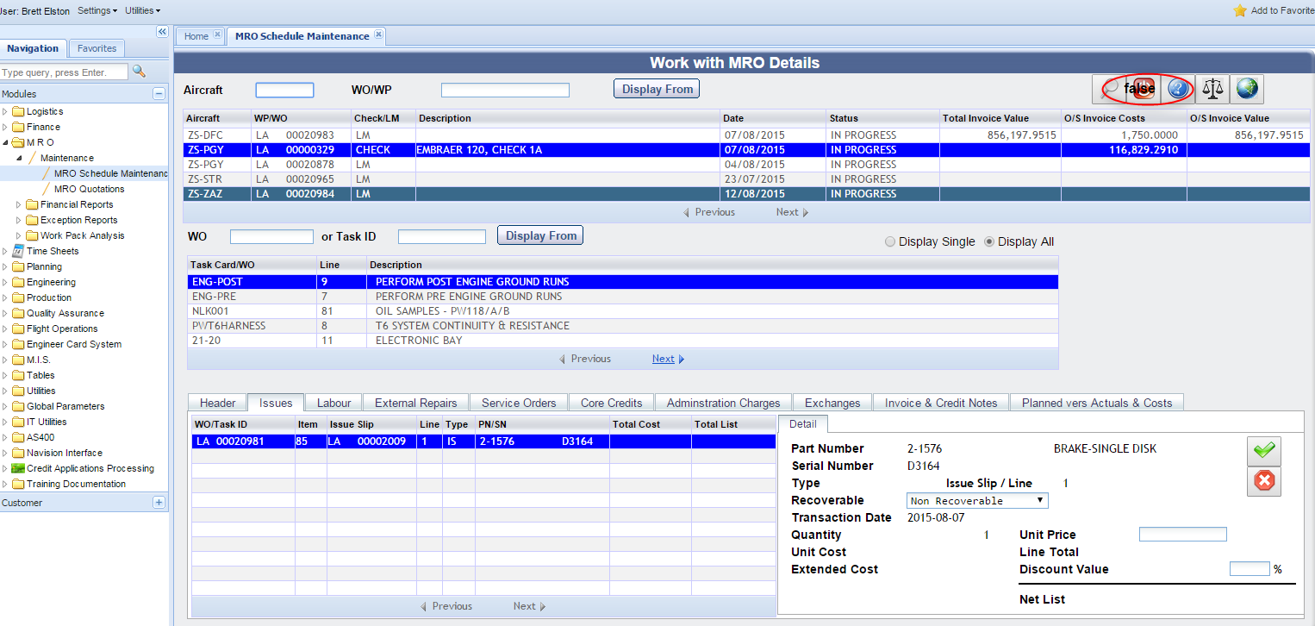Select the ZS-DFC aircraft row
Screen dimensions: 1315x626
point(746,135)
